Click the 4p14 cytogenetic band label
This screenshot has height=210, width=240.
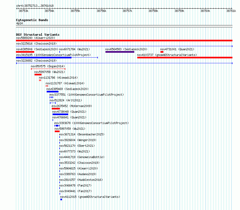pos(19,23)
